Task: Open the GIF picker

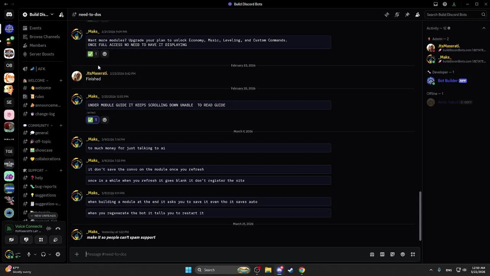Action: pyautogui.click(x=382, y=254)
